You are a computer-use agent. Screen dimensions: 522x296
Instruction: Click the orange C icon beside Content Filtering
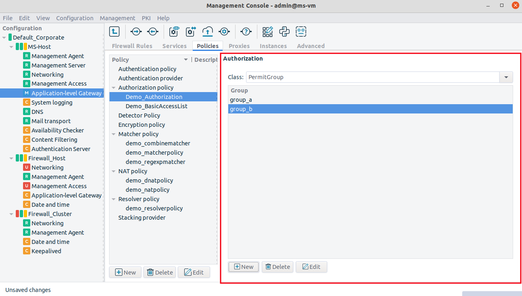27,139
